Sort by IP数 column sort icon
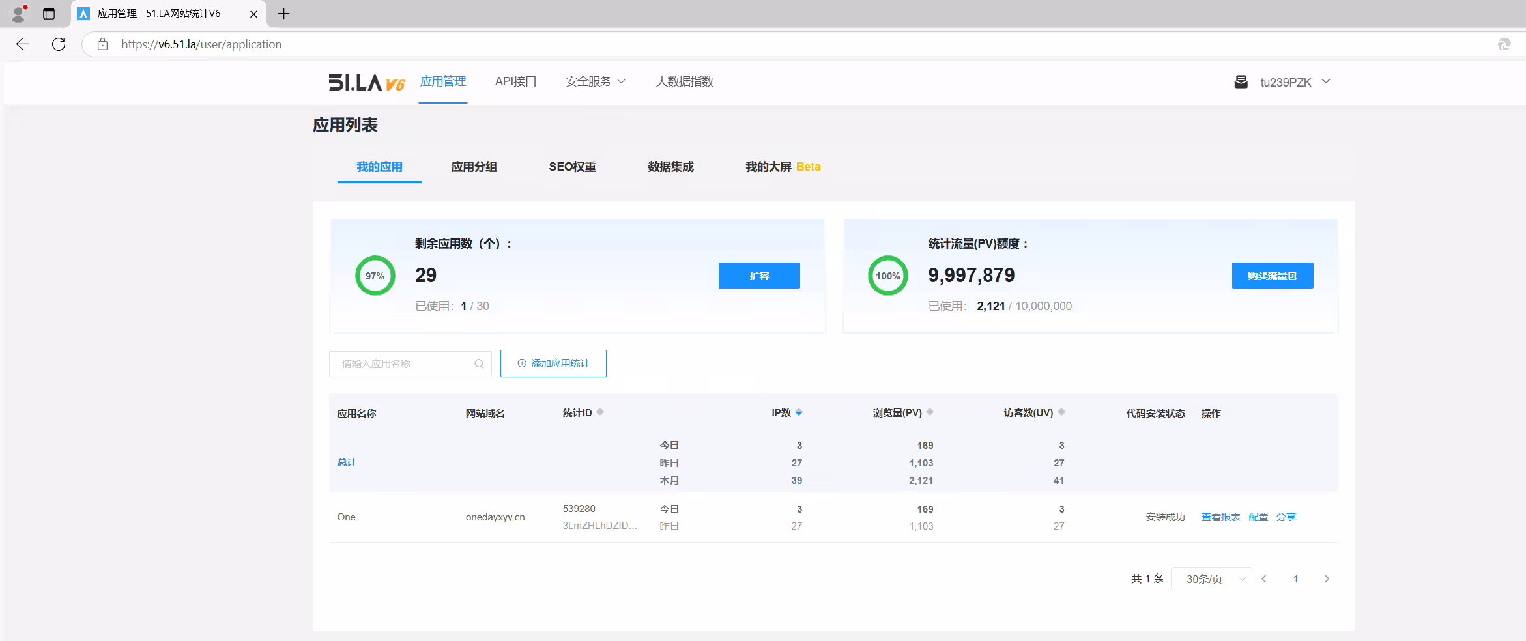The height and width of the screenshot is (641, 1526). tap(799, 412)
